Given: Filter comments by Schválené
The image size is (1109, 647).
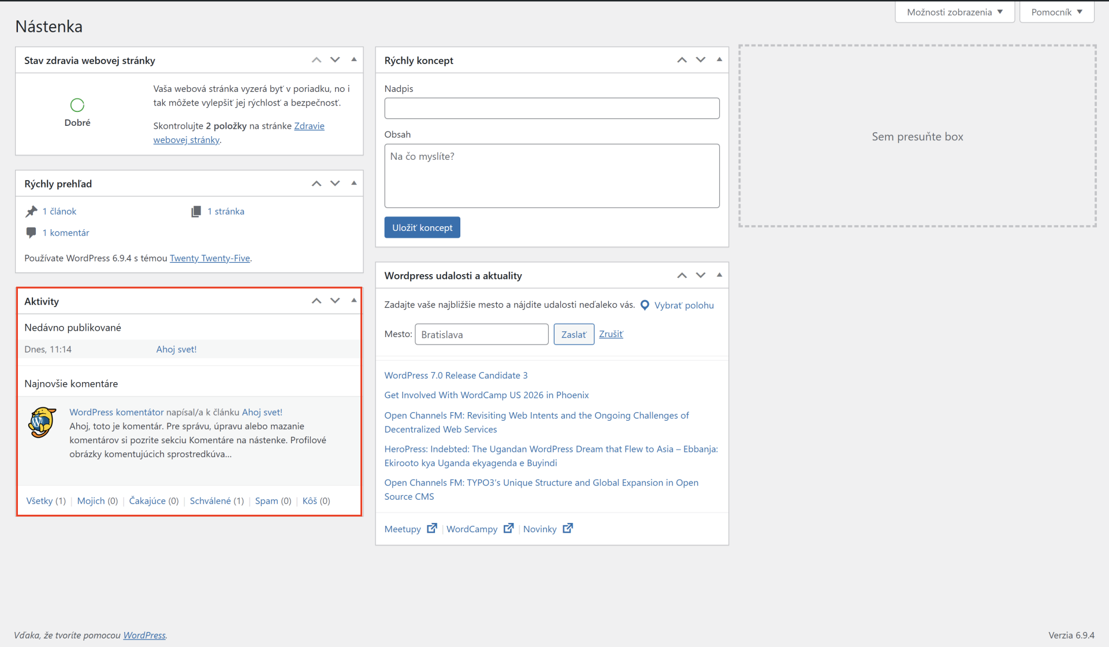Looking at the screenshot, I should pyautogui.click(x=210, y=501).
